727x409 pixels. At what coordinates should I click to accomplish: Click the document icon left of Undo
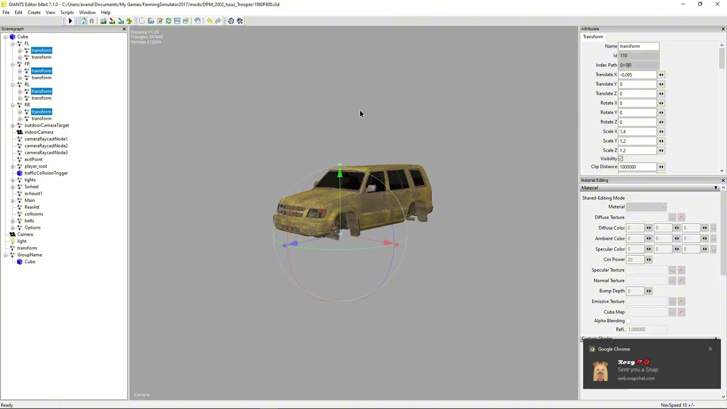(197, 21)
